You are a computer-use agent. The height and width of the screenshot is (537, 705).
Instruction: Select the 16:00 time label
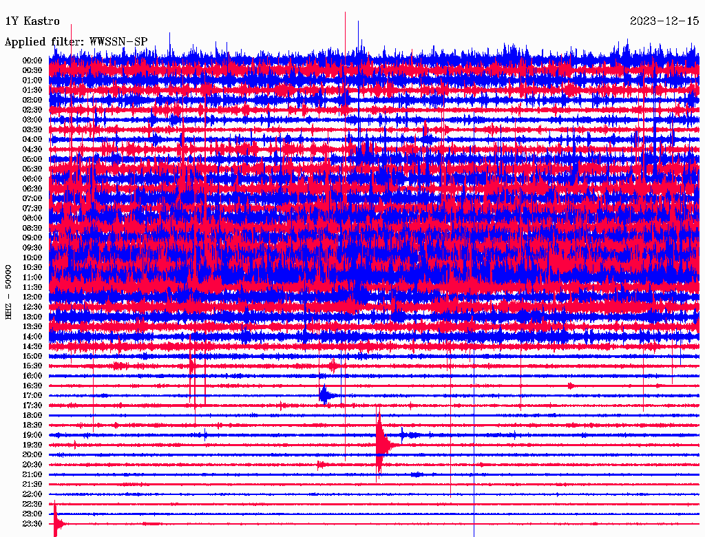pos(32,376)
